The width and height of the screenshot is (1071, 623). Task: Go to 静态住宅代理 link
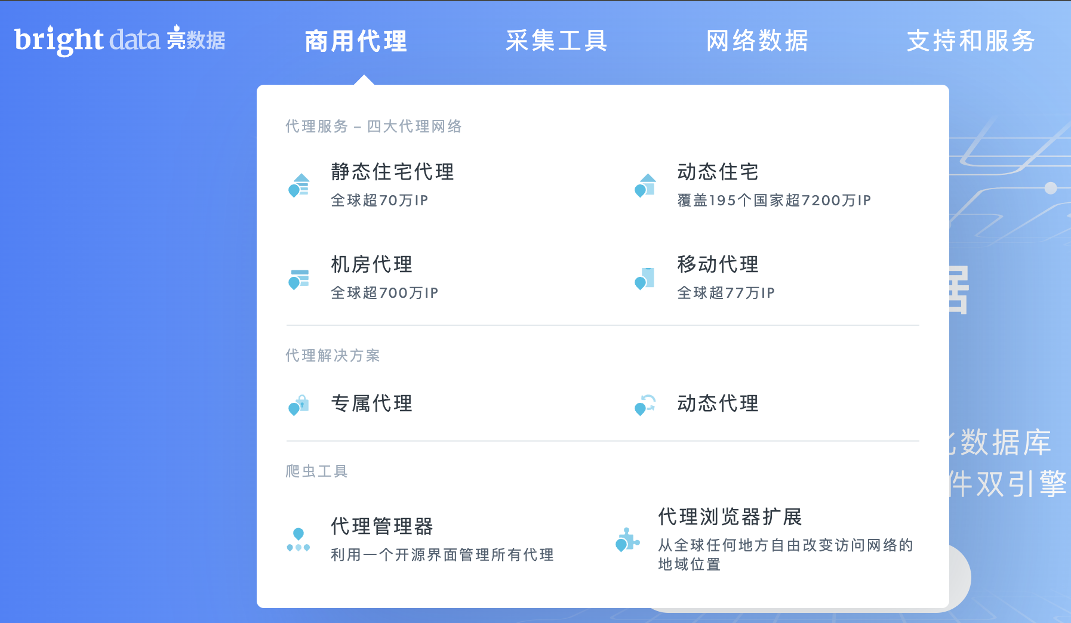(x=392, y=172)
